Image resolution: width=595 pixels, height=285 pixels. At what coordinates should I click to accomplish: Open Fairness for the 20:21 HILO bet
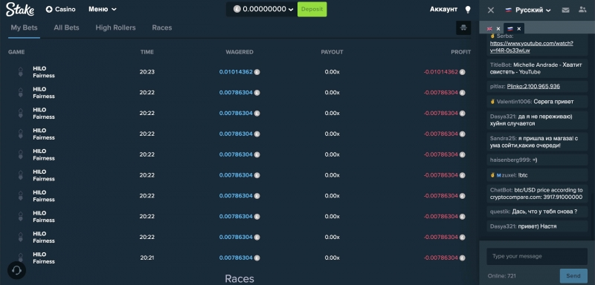[44, 261]
